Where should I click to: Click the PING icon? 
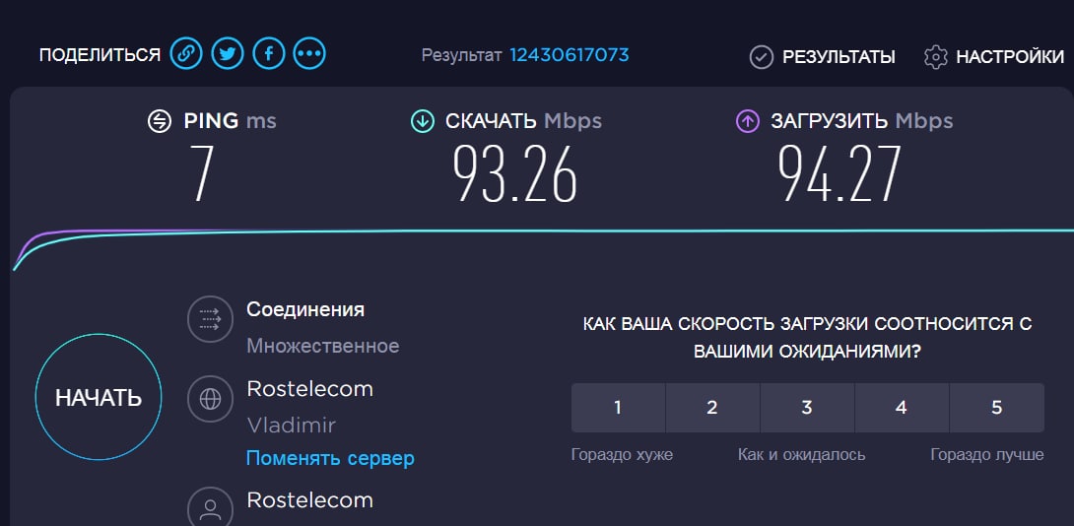click(x=159, y=122)
